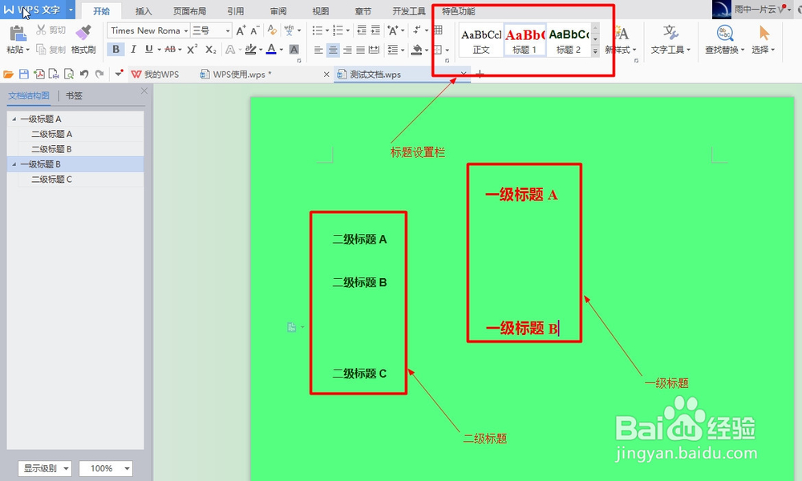Apply bold formatting with the B icon
The height and width of the screenshot is (481, 802).
(115, 48)
